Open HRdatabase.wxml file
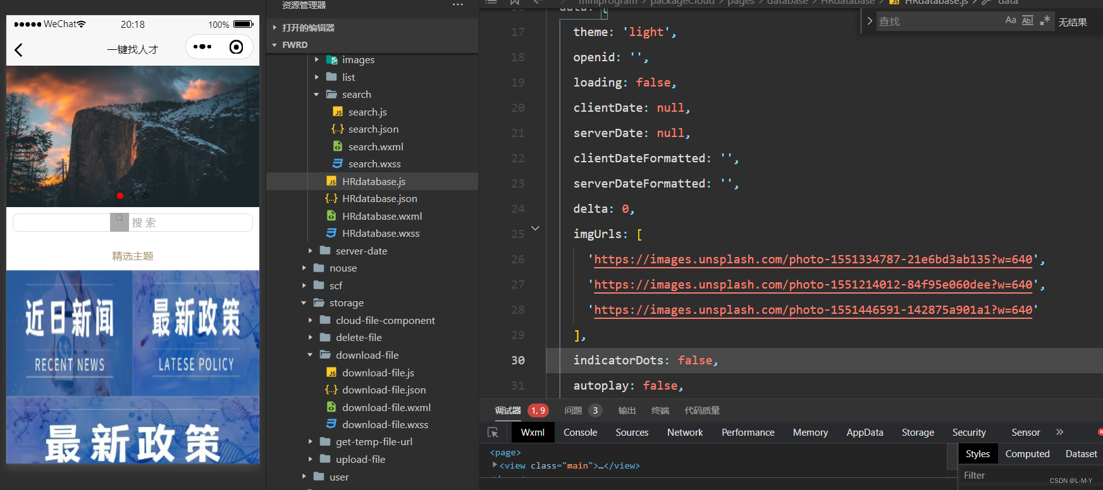 (381, 216)
